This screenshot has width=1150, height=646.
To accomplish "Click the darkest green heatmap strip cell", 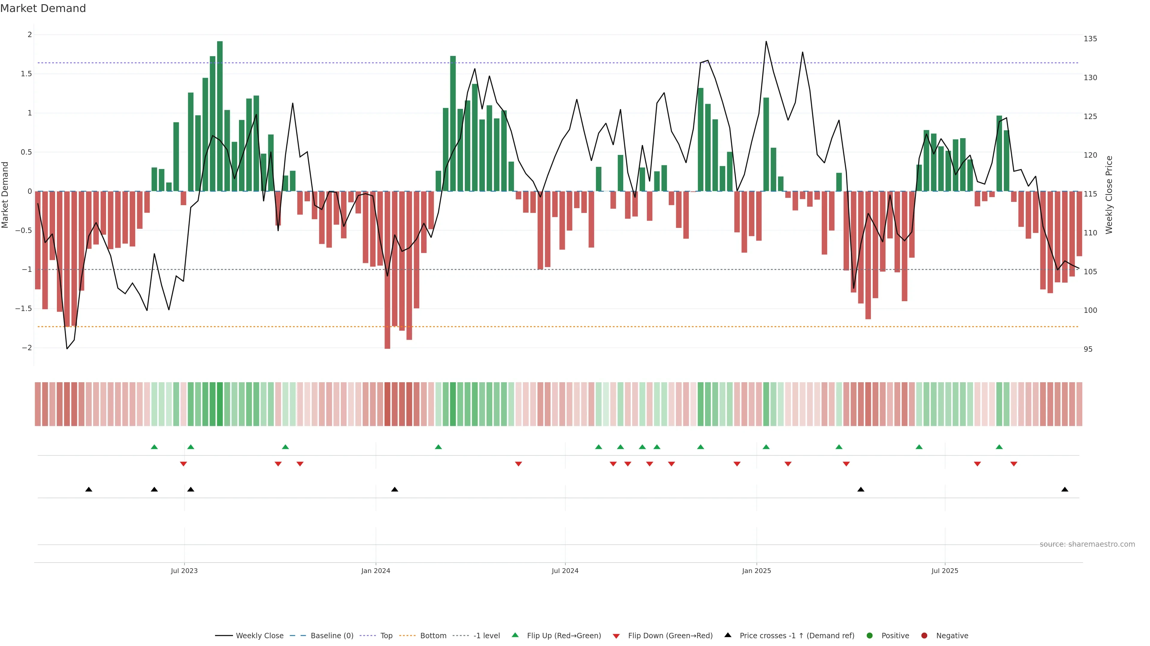I will pyautogui.click(x=220, y=404).
